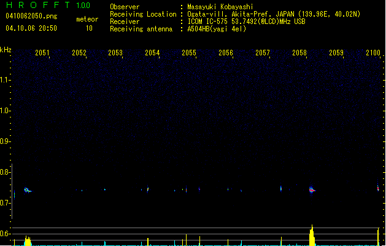Click the 2057 time axis marker
The image size is (386, 246).
tap(263, 53)
